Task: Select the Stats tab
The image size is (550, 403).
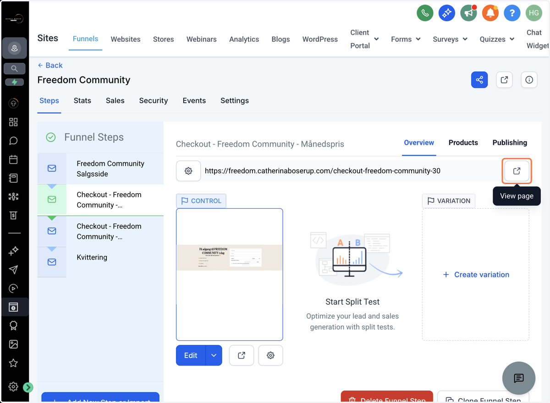Action: tap(82, 101)
